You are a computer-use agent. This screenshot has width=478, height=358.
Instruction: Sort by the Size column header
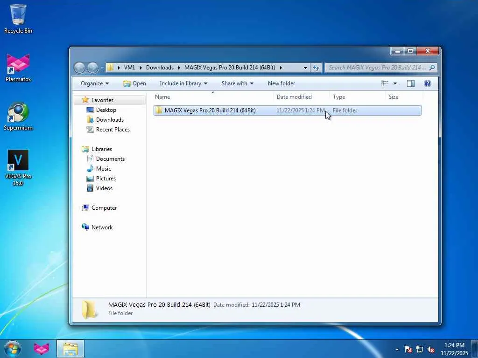coord(404,97)
